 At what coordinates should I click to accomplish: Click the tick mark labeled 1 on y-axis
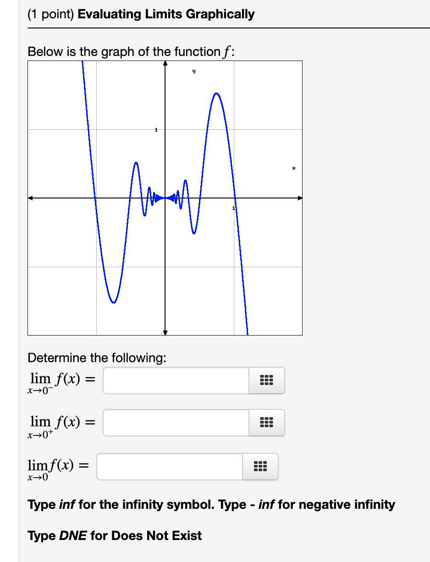pos(156,131)
